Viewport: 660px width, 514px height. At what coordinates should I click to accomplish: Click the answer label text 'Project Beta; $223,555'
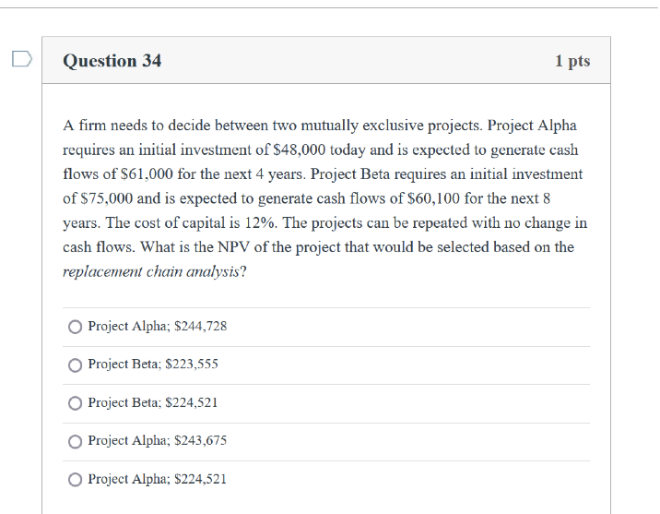pyautogui.click(x=153, y=365)
